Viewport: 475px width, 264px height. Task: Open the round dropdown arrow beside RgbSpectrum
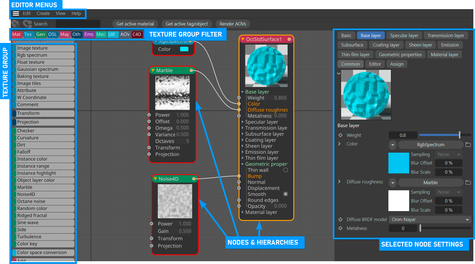tap(393, 145)
